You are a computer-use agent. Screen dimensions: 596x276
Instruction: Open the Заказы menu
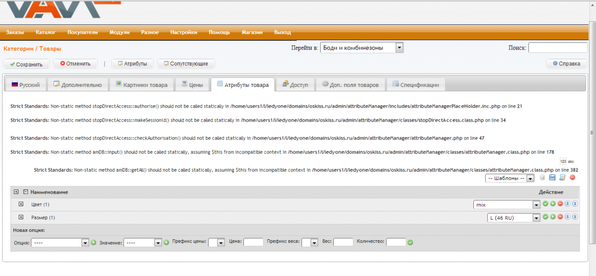coord(15,32)
